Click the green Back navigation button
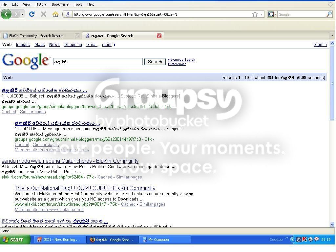The image size is (336, 252). click(x=6, y=14)
